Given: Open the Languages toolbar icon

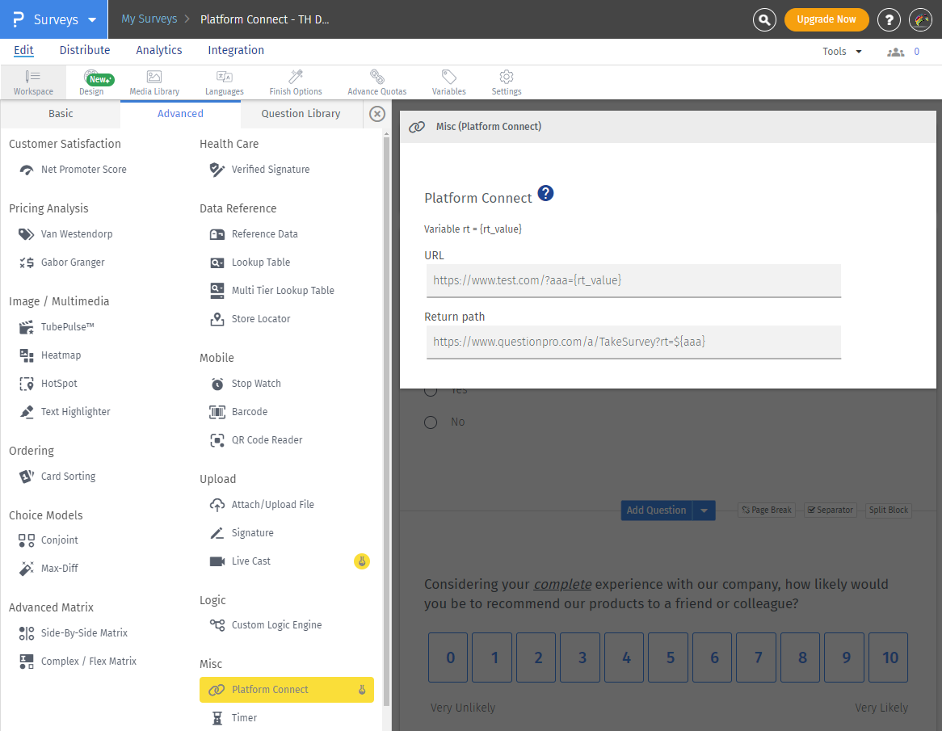Looking at the screenshot, I should coord(224,82).
